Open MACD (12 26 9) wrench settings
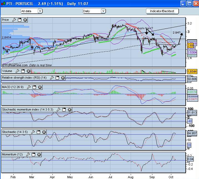The height and width of the screenshot is (179, 199). pos(29,87)
